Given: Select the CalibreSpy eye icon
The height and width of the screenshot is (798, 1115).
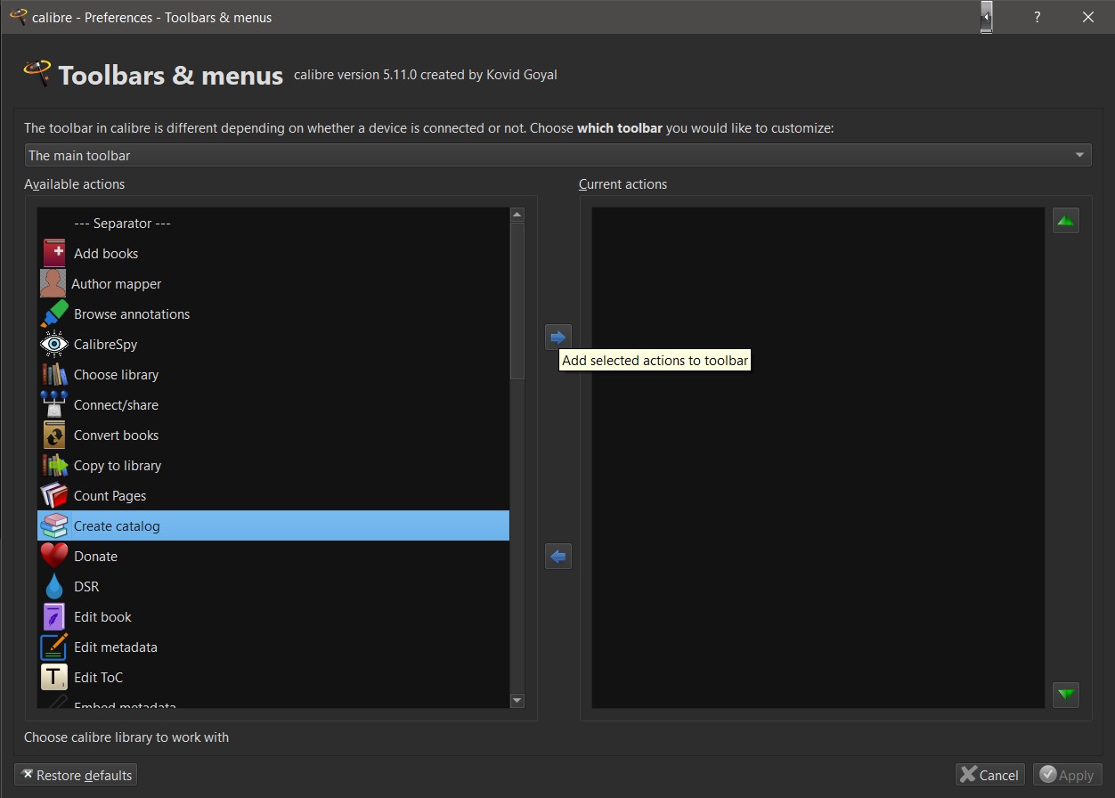Looking at the screenshot, I should pyautogui.click(x=54, y=344).
